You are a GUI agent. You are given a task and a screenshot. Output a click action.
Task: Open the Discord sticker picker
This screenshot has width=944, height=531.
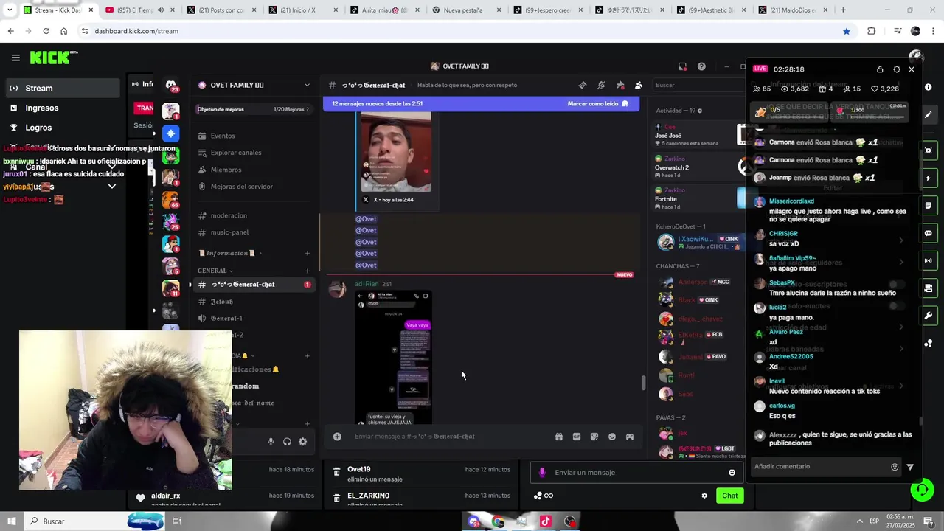pos(594,437)
